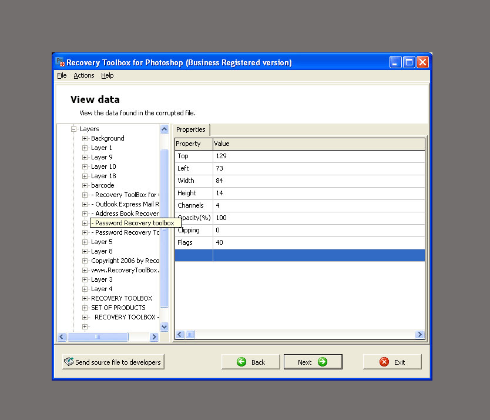Screen dimensions: 490x420
Task: Click properties table scroll right arrow
Action: click(x=419, y=335)
